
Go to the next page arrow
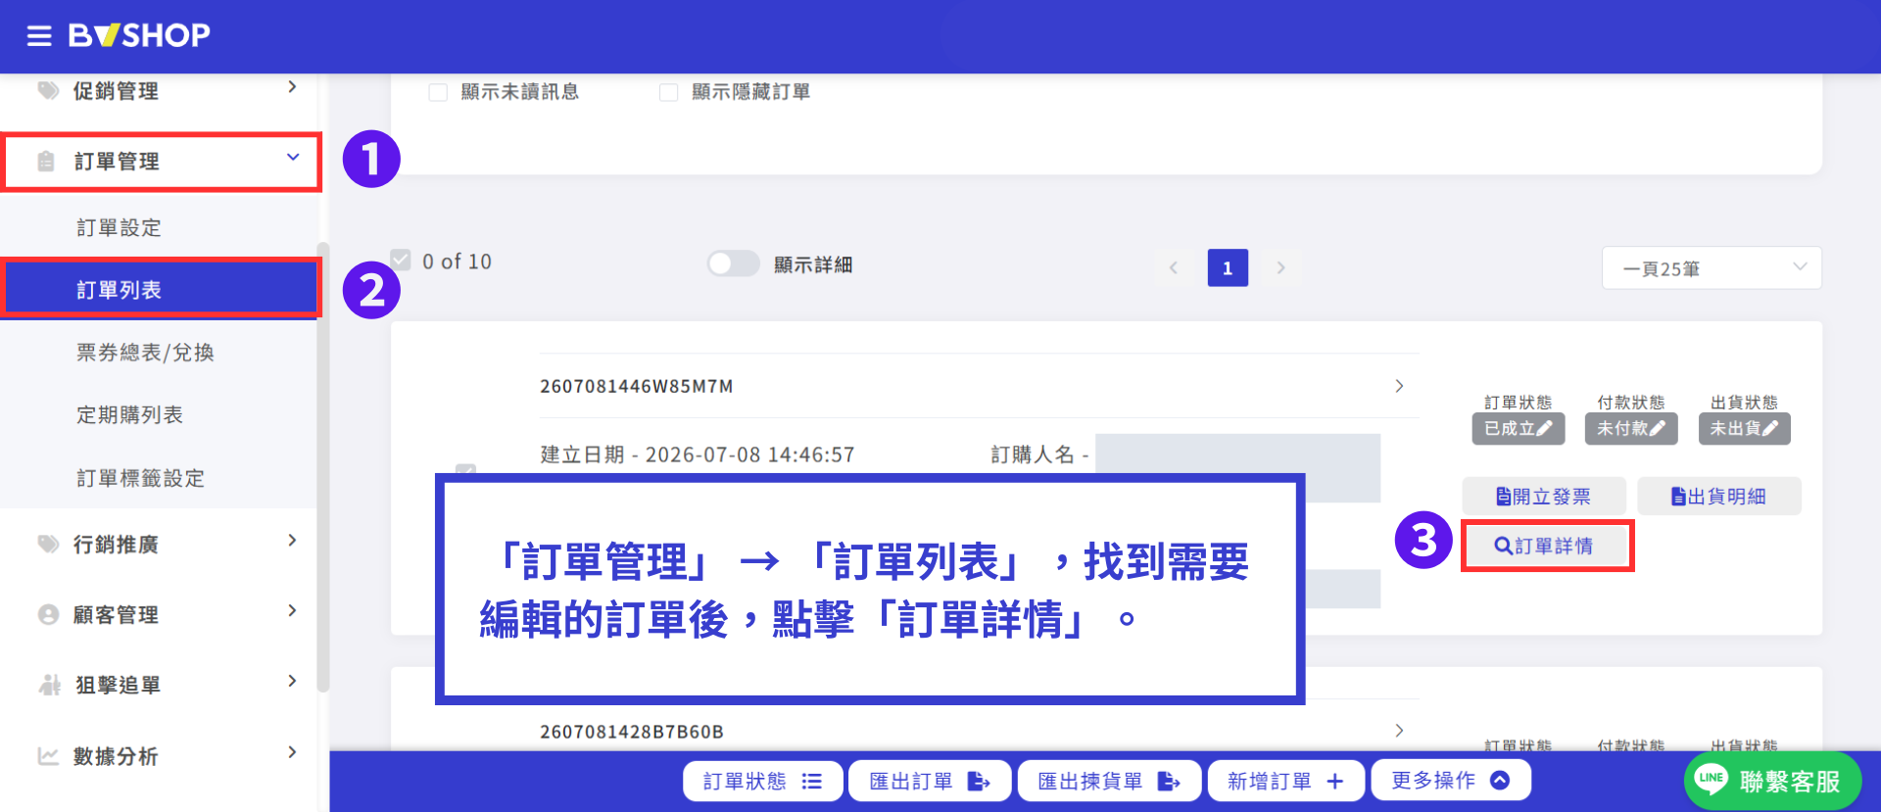click(1280, 267)
